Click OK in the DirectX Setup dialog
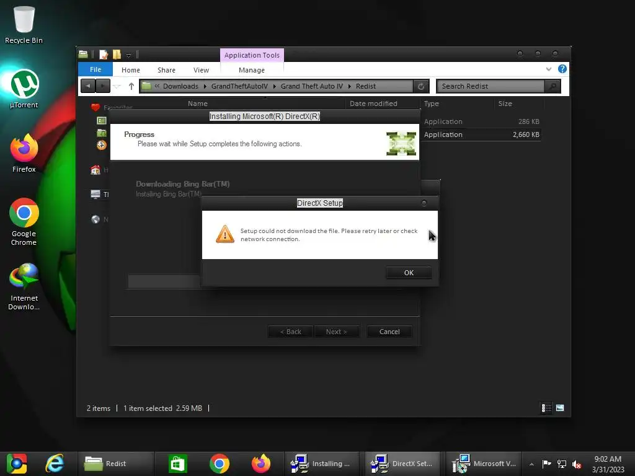Screen dimensions: 635x476 click(409, 273)
